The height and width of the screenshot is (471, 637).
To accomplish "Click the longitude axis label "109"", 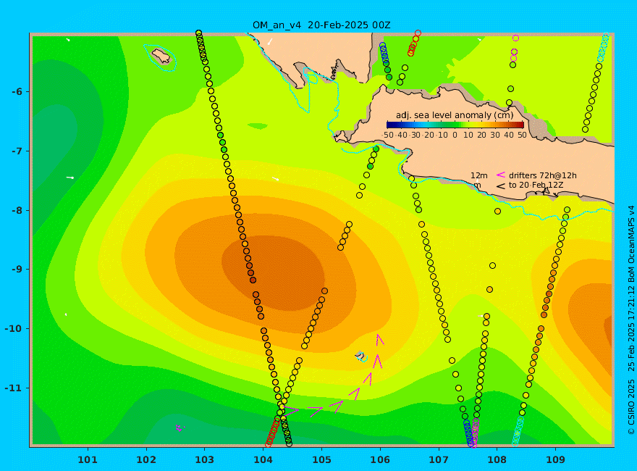I will tap(555, 460).
